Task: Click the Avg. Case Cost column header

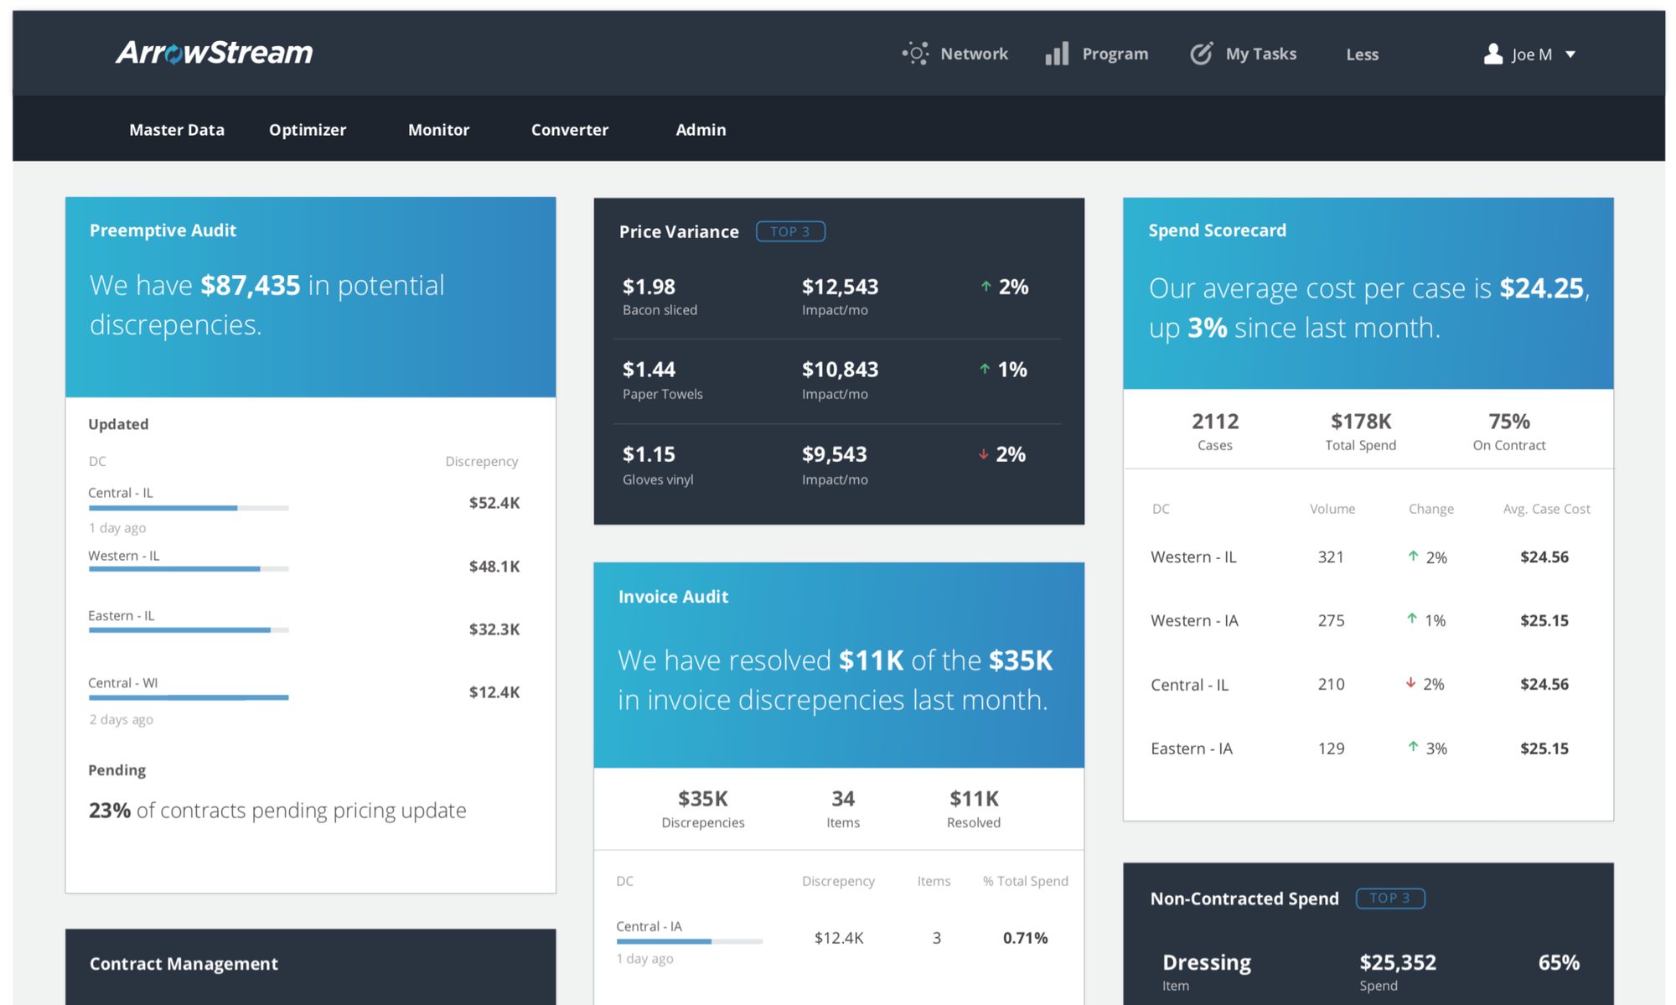Action: [1546, 509]
